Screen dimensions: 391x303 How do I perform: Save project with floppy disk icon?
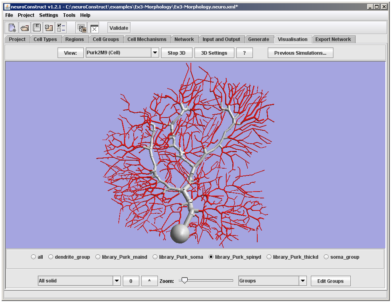[37, 28]
